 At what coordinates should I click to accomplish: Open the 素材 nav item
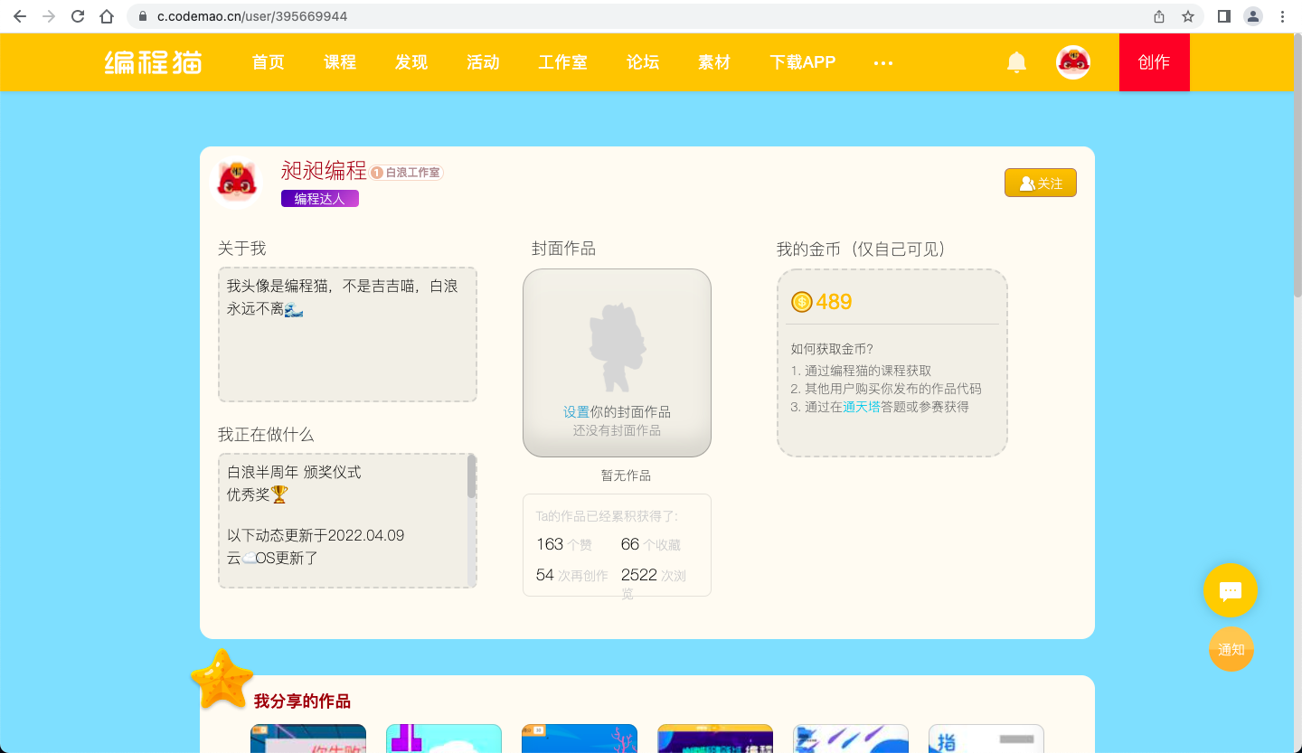[x=714, y=62]
